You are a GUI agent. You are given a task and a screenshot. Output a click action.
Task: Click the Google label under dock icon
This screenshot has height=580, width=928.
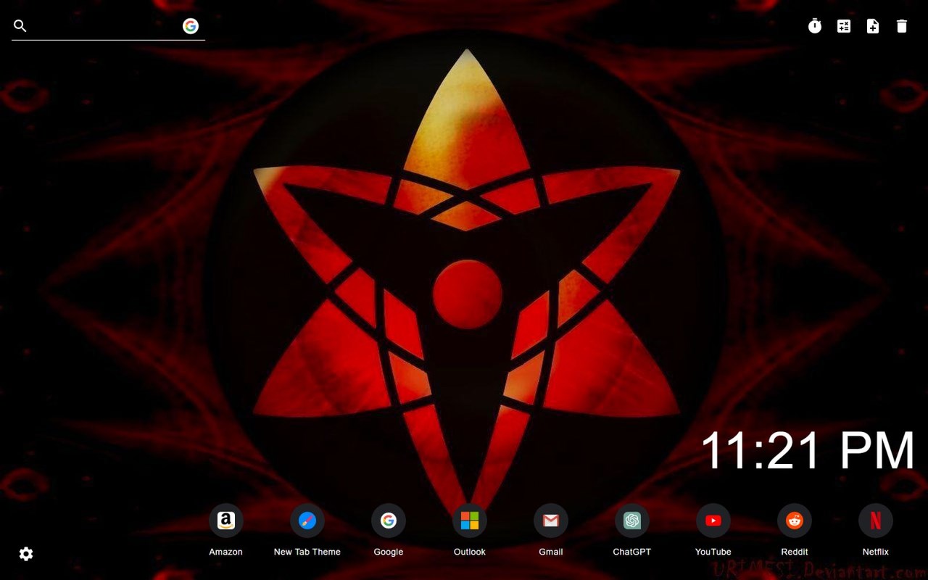389,552
